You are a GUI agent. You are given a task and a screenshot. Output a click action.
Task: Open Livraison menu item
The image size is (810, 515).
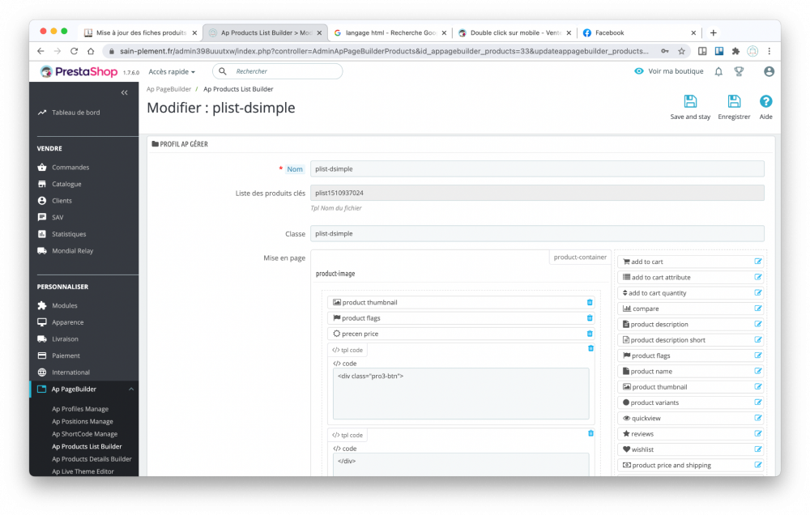pos(65,339)
